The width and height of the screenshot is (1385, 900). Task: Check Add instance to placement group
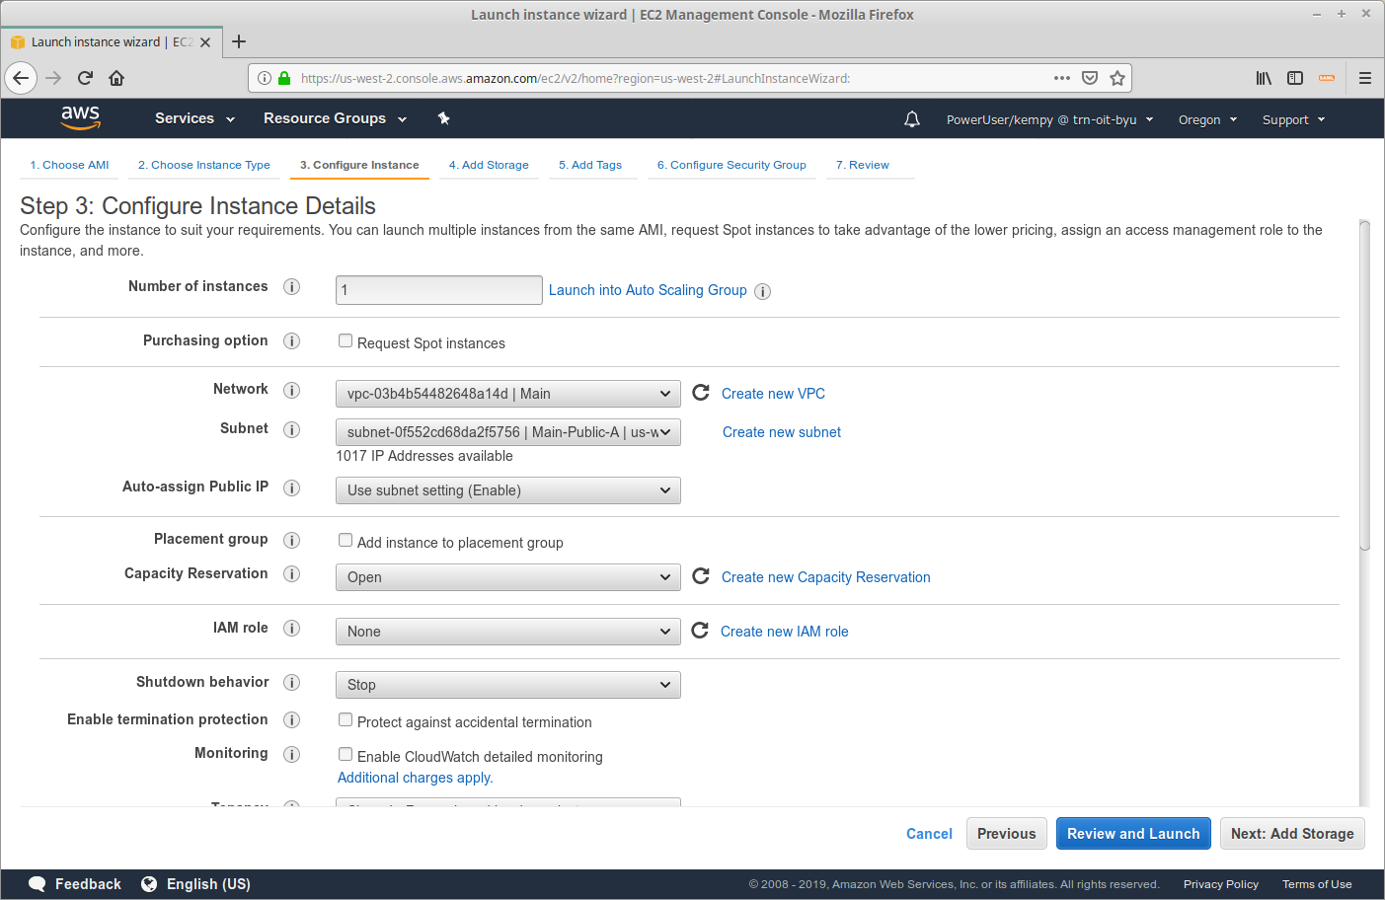point(346,540)
